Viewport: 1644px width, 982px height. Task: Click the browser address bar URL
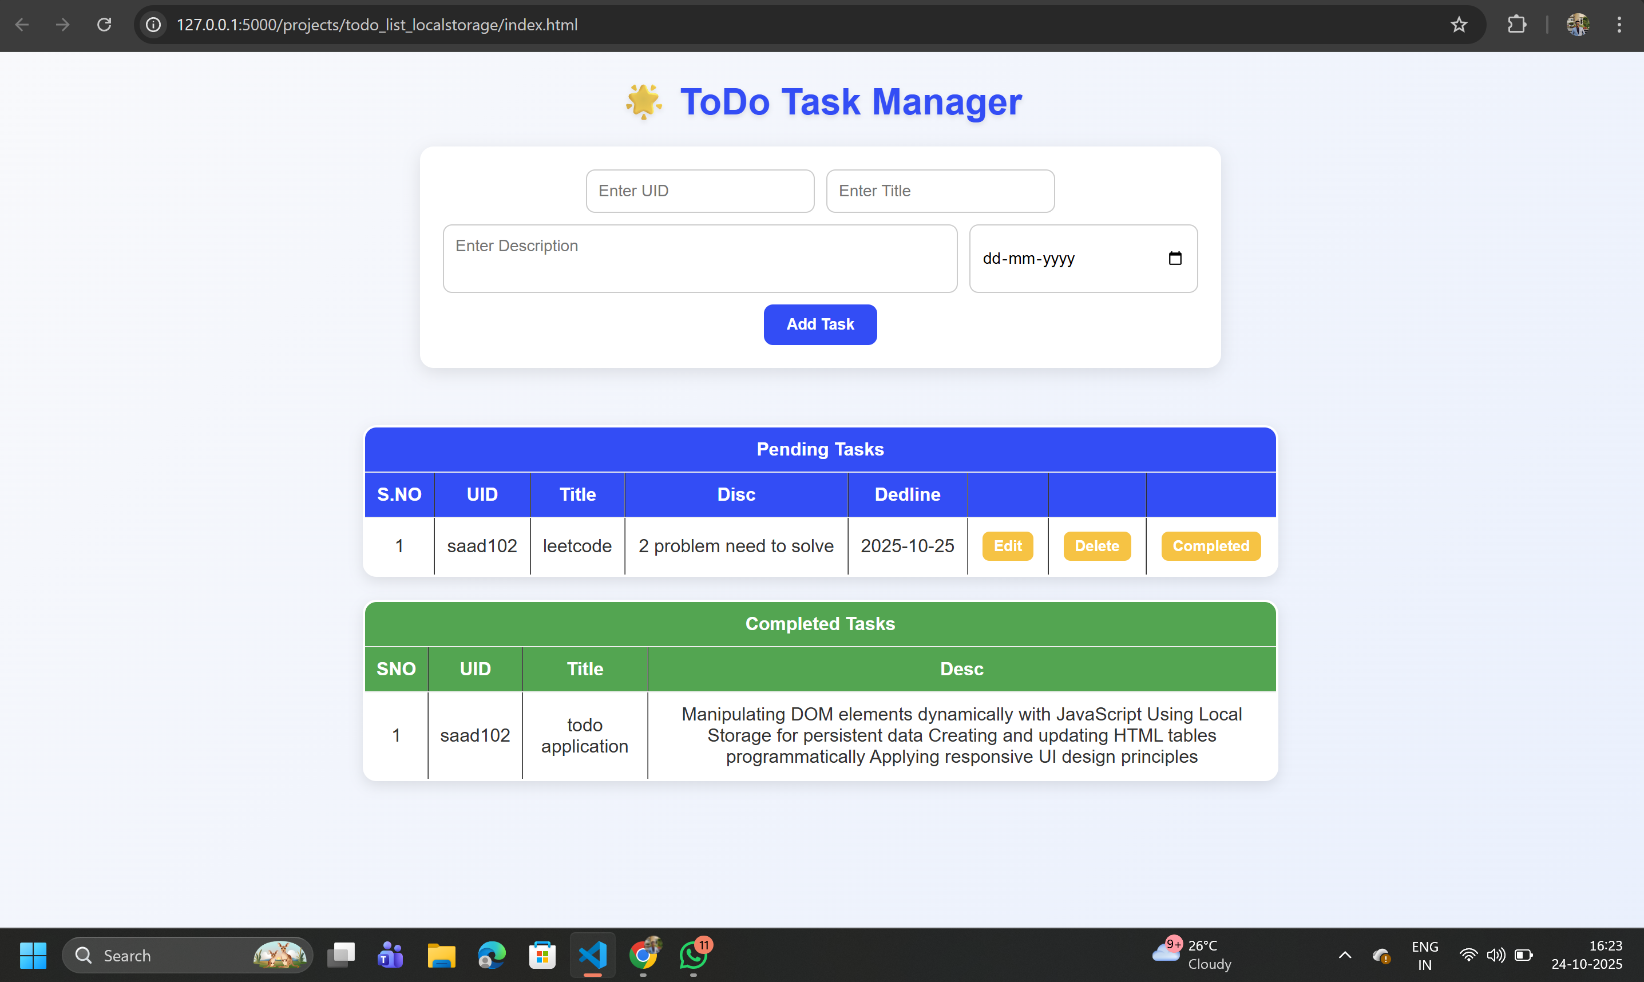377,25
